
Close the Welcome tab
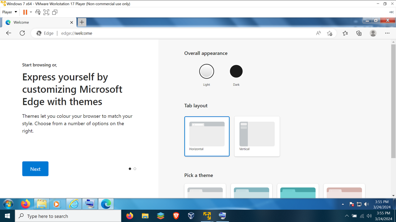click(x=72, y=23)
